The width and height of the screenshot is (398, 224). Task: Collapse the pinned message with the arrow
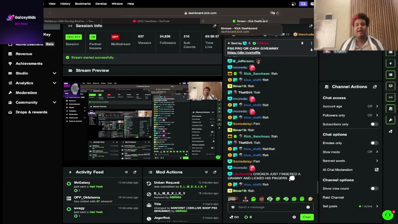click(311, 50)
